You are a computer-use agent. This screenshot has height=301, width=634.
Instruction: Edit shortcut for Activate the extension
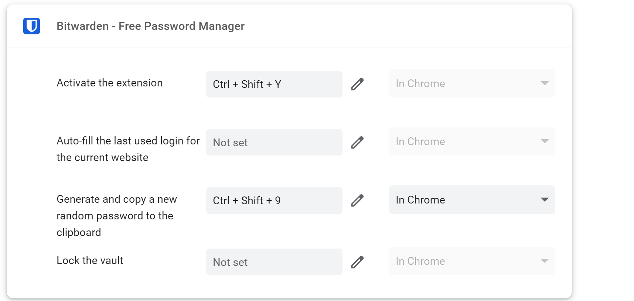pyautogui.click(x=357, y=84)
